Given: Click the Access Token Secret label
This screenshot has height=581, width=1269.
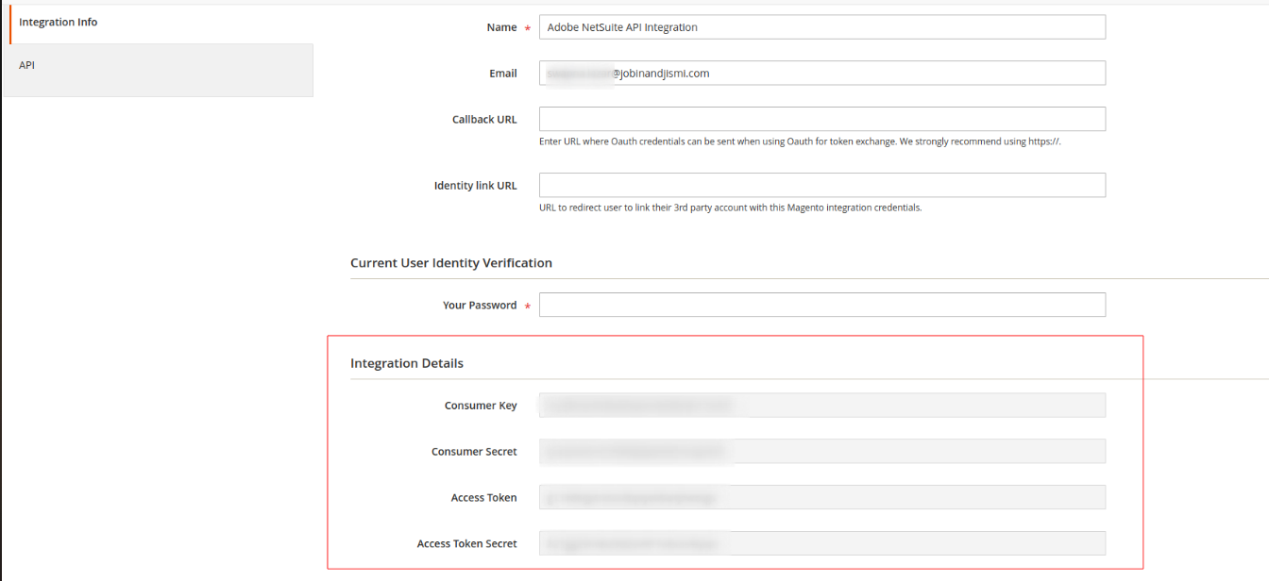Looking at the screenshot, I should [x=466, y=544].
